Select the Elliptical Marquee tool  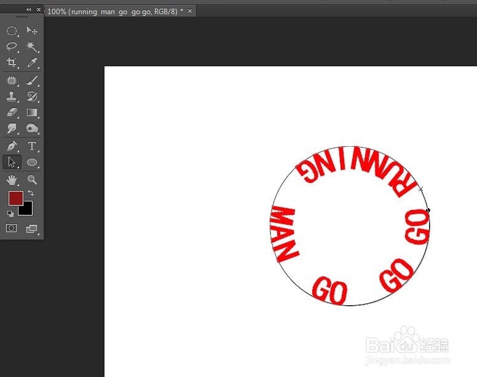[x=12, y=30]
